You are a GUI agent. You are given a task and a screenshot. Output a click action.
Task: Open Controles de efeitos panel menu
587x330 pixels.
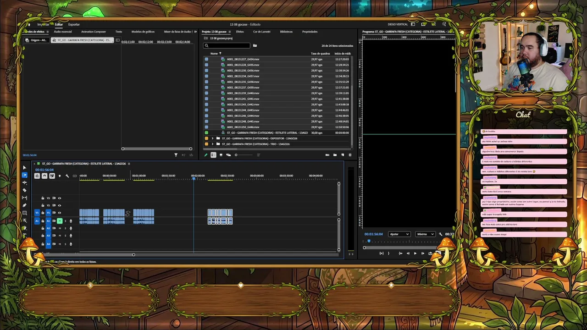point(48,32)
